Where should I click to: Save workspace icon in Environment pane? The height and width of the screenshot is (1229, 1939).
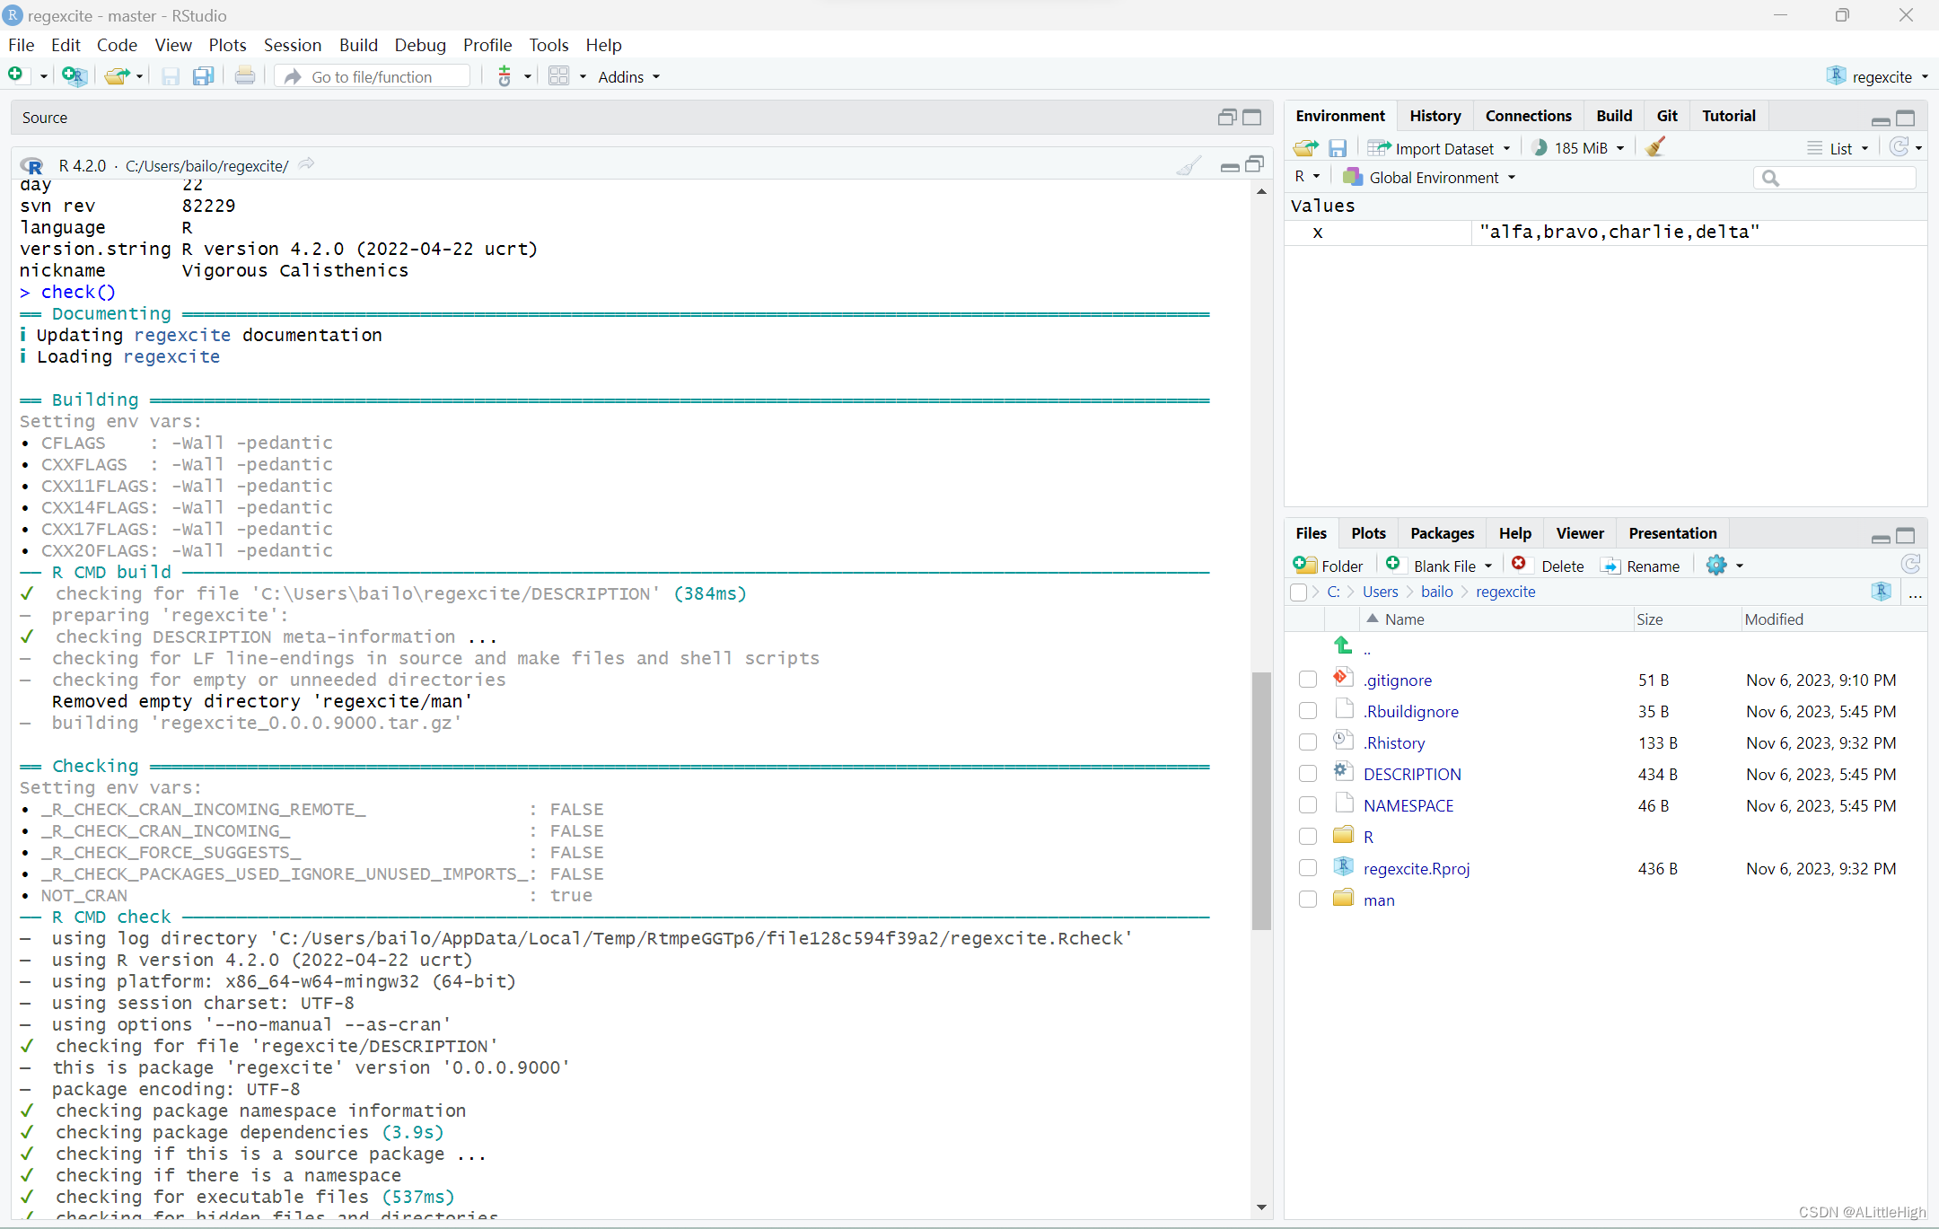[1338, 148]
